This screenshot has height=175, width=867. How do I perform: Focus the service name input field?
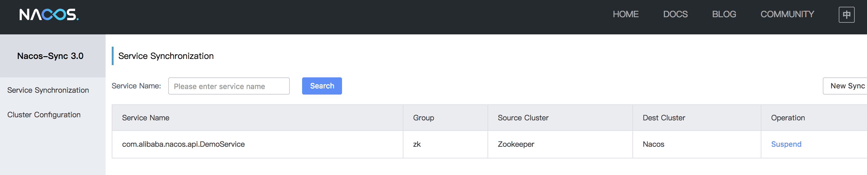228,86
